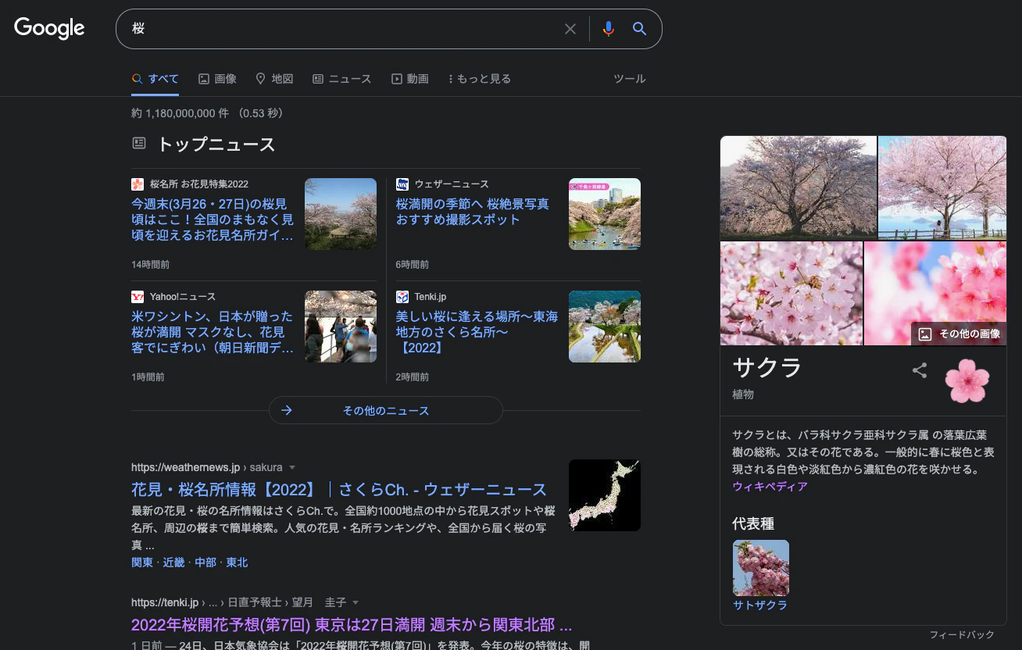Open the 美しい桜に逢える場所〜東海地方 article

click(477, 332)
